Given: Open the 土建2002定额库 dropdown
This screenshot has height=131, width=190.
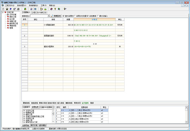Looking at the screenshot, I should [53, 107].
